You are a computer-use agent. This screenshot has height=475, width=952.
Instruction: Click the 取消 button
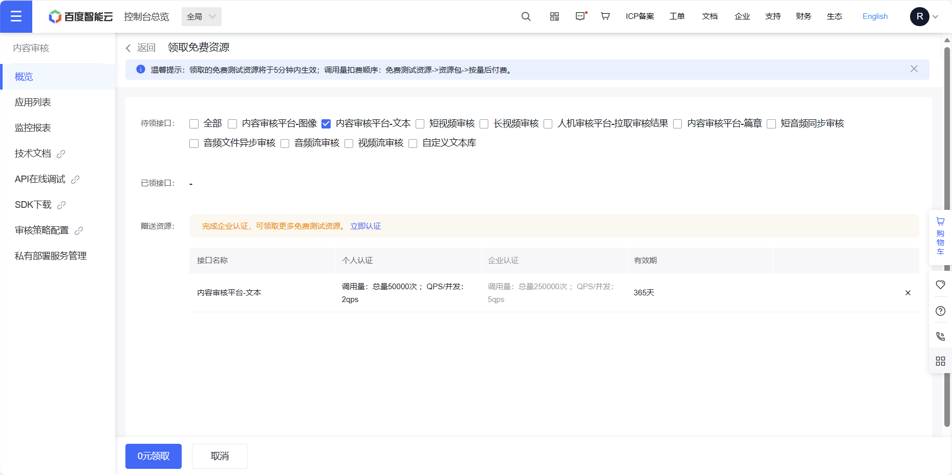220,456
